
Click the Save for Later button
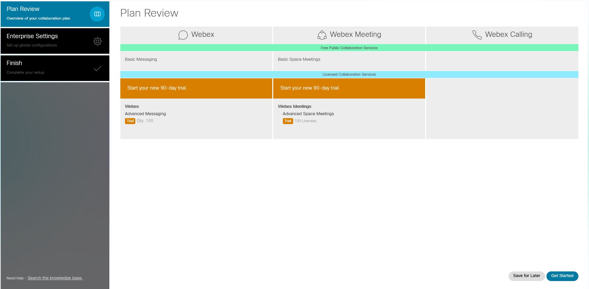(x=527, y=276)
